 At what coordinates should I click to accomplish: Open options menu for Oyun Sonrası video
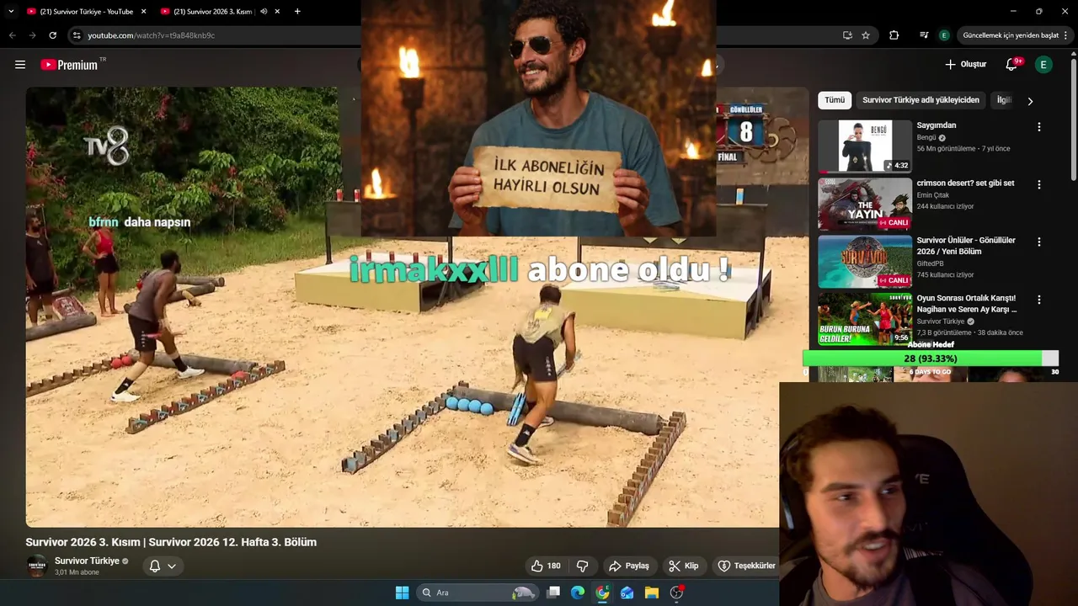pos(1038,300)
